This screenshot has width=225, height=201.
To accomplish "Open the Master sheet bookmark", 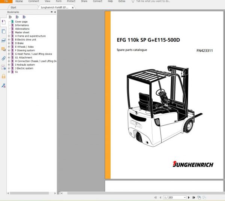I will [22, 32].
